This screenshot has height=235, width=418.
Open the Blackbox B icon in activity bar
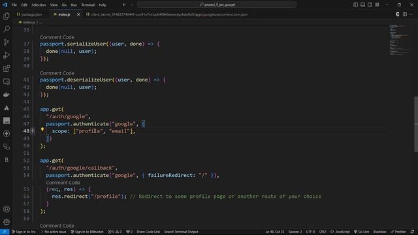click(7, 159)
